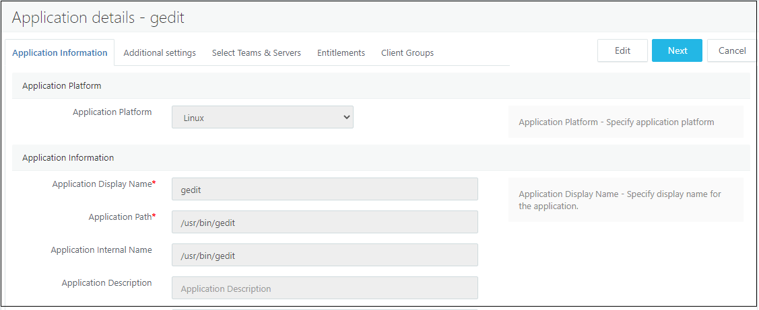Go to the Entitlements tab
Image resolution: width=759 pixels, height=310 pixels.
[x=341, y=52]
